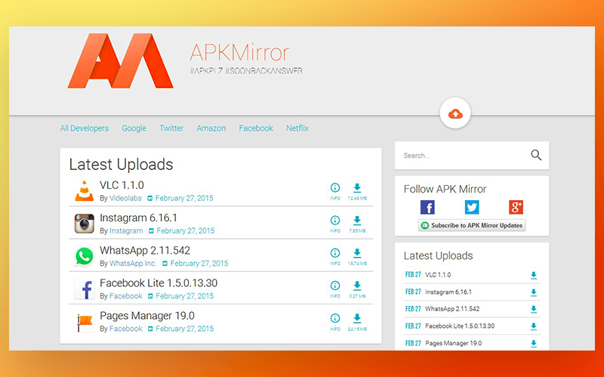Open the All Developers menu item
The width and height of the screenshot is (604, 377).
[85, 128]
